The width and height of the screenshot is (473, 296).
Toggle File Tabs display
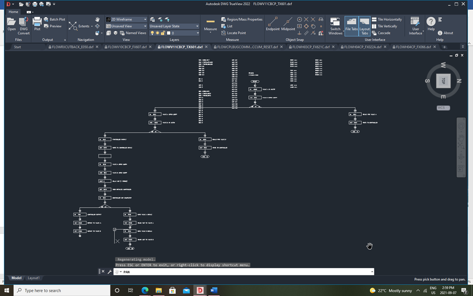(351, 26)
